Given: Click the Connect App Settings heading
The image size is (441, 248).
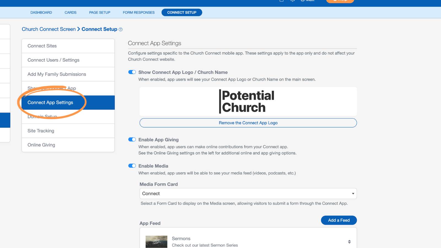Looking at the screenshot, I should (x=154, y=43).
